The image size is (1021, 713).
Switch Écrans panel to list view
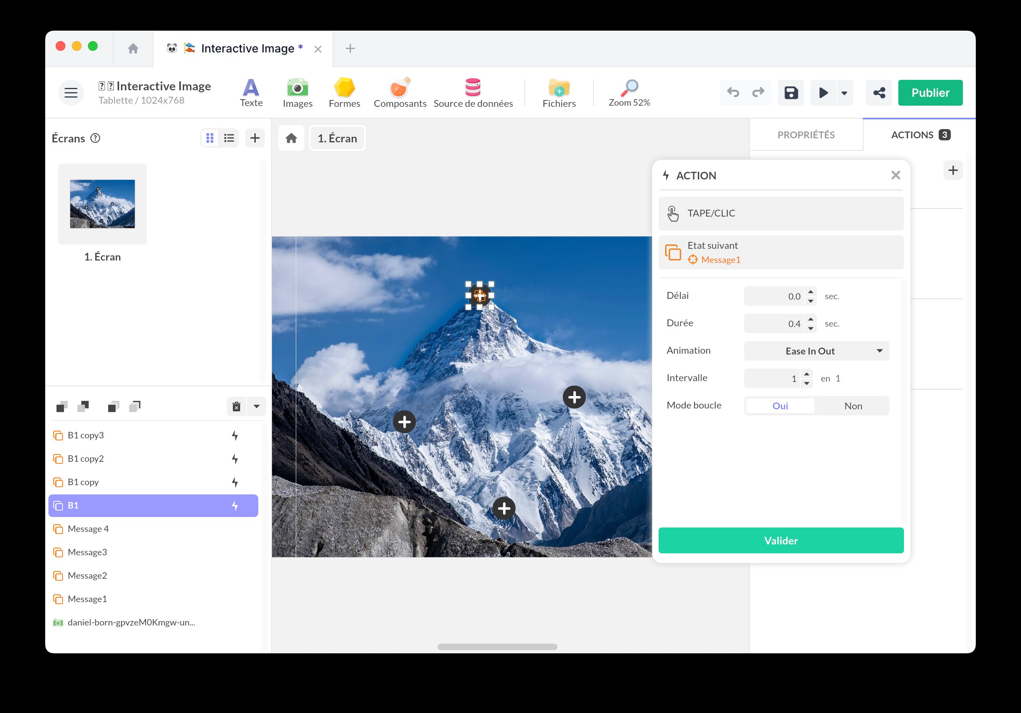tap(228, 138)
